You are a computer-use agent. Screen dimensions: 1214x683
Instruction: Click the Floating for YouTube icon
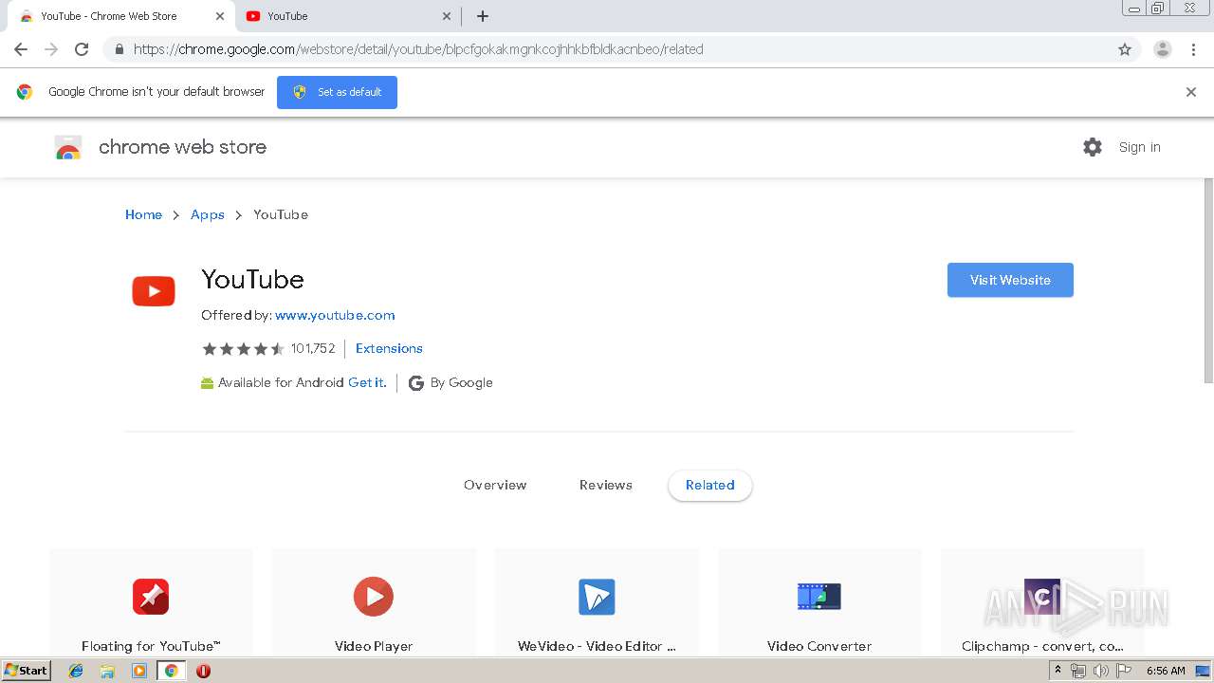click(151, 597)
